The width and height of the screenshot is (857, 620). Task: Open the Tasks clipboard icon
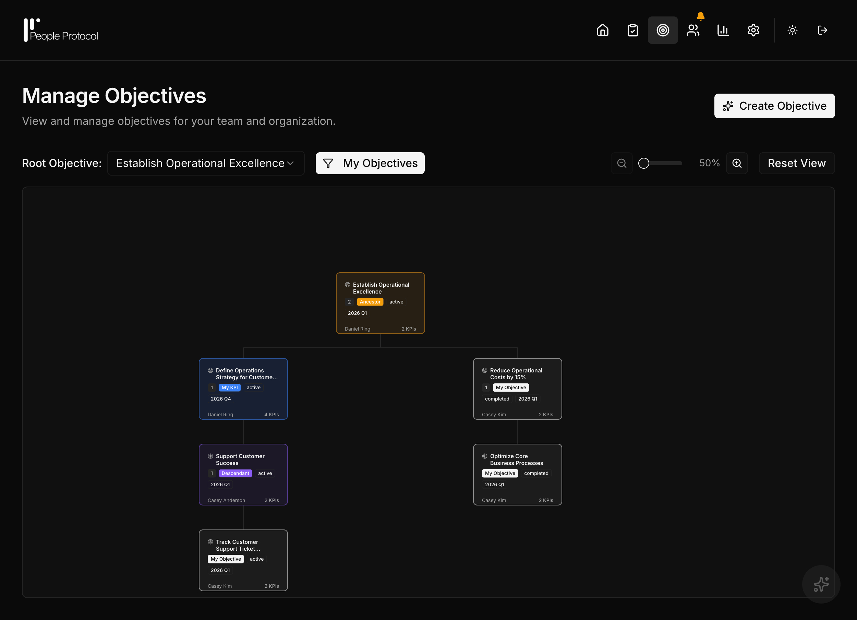(x=633, y=30)
